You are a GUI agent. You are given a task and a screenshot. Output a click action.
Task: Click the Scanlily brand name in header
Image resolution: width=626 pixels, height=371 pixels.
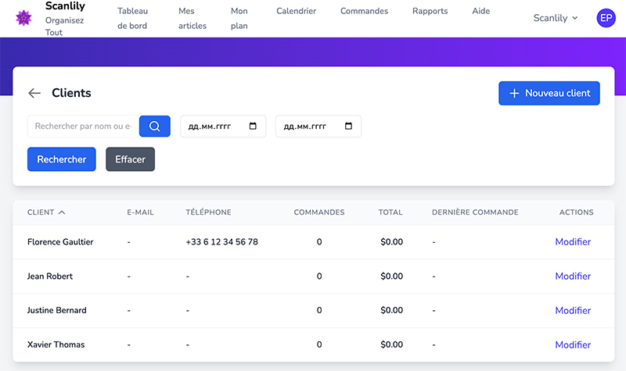pyautogui.click(x=65, y=6)
